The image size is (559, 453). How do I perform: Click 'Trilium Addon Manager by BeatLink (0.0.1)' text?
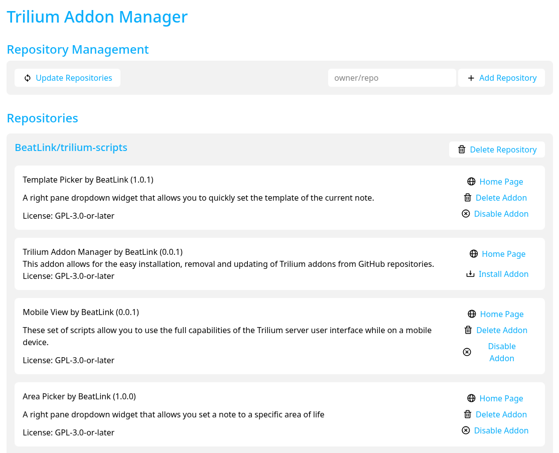pyautogui.click(x=103, y=252)
